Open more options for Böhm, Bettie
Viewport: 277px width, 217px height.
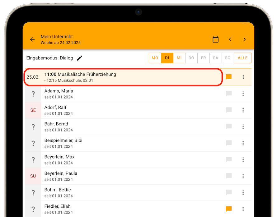click(x=243, y=192)
